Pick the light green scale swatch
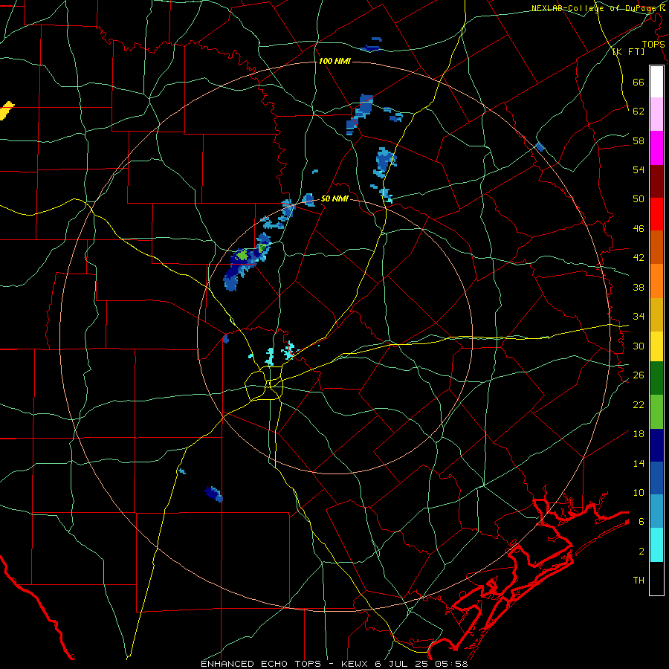 click(x=656, y=412)
